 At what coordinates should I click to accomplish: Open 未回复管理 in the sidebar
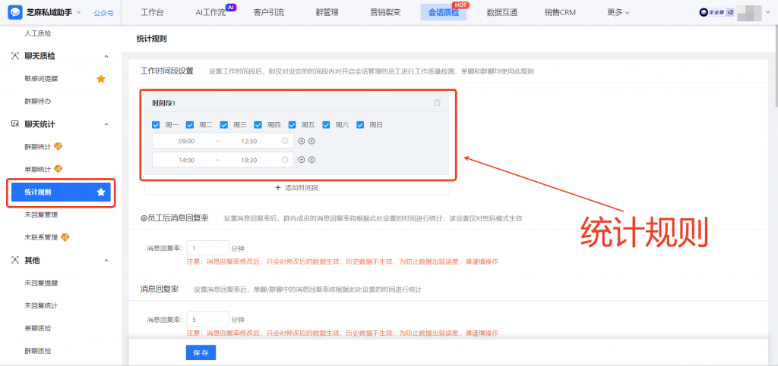[41, 215]
